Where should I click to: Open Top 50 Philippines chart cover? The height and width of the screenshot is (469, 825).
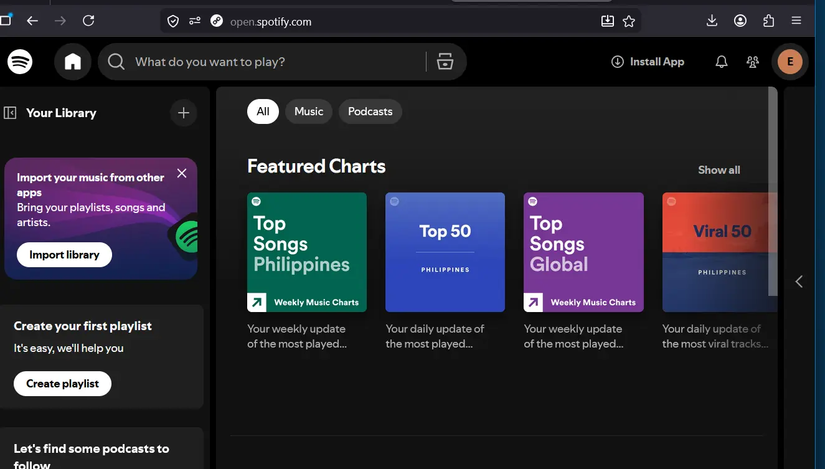click(x=445, y=252)
